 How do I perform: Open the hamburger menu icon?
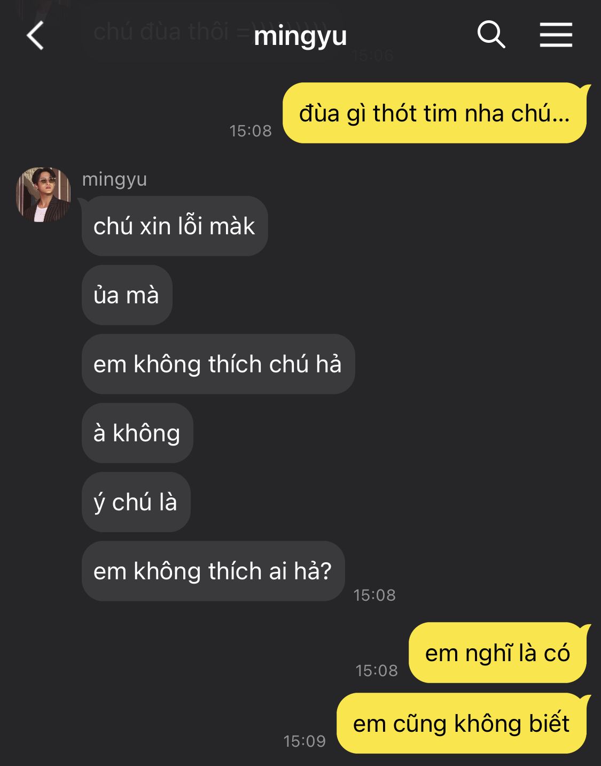[x=556, y=35]
